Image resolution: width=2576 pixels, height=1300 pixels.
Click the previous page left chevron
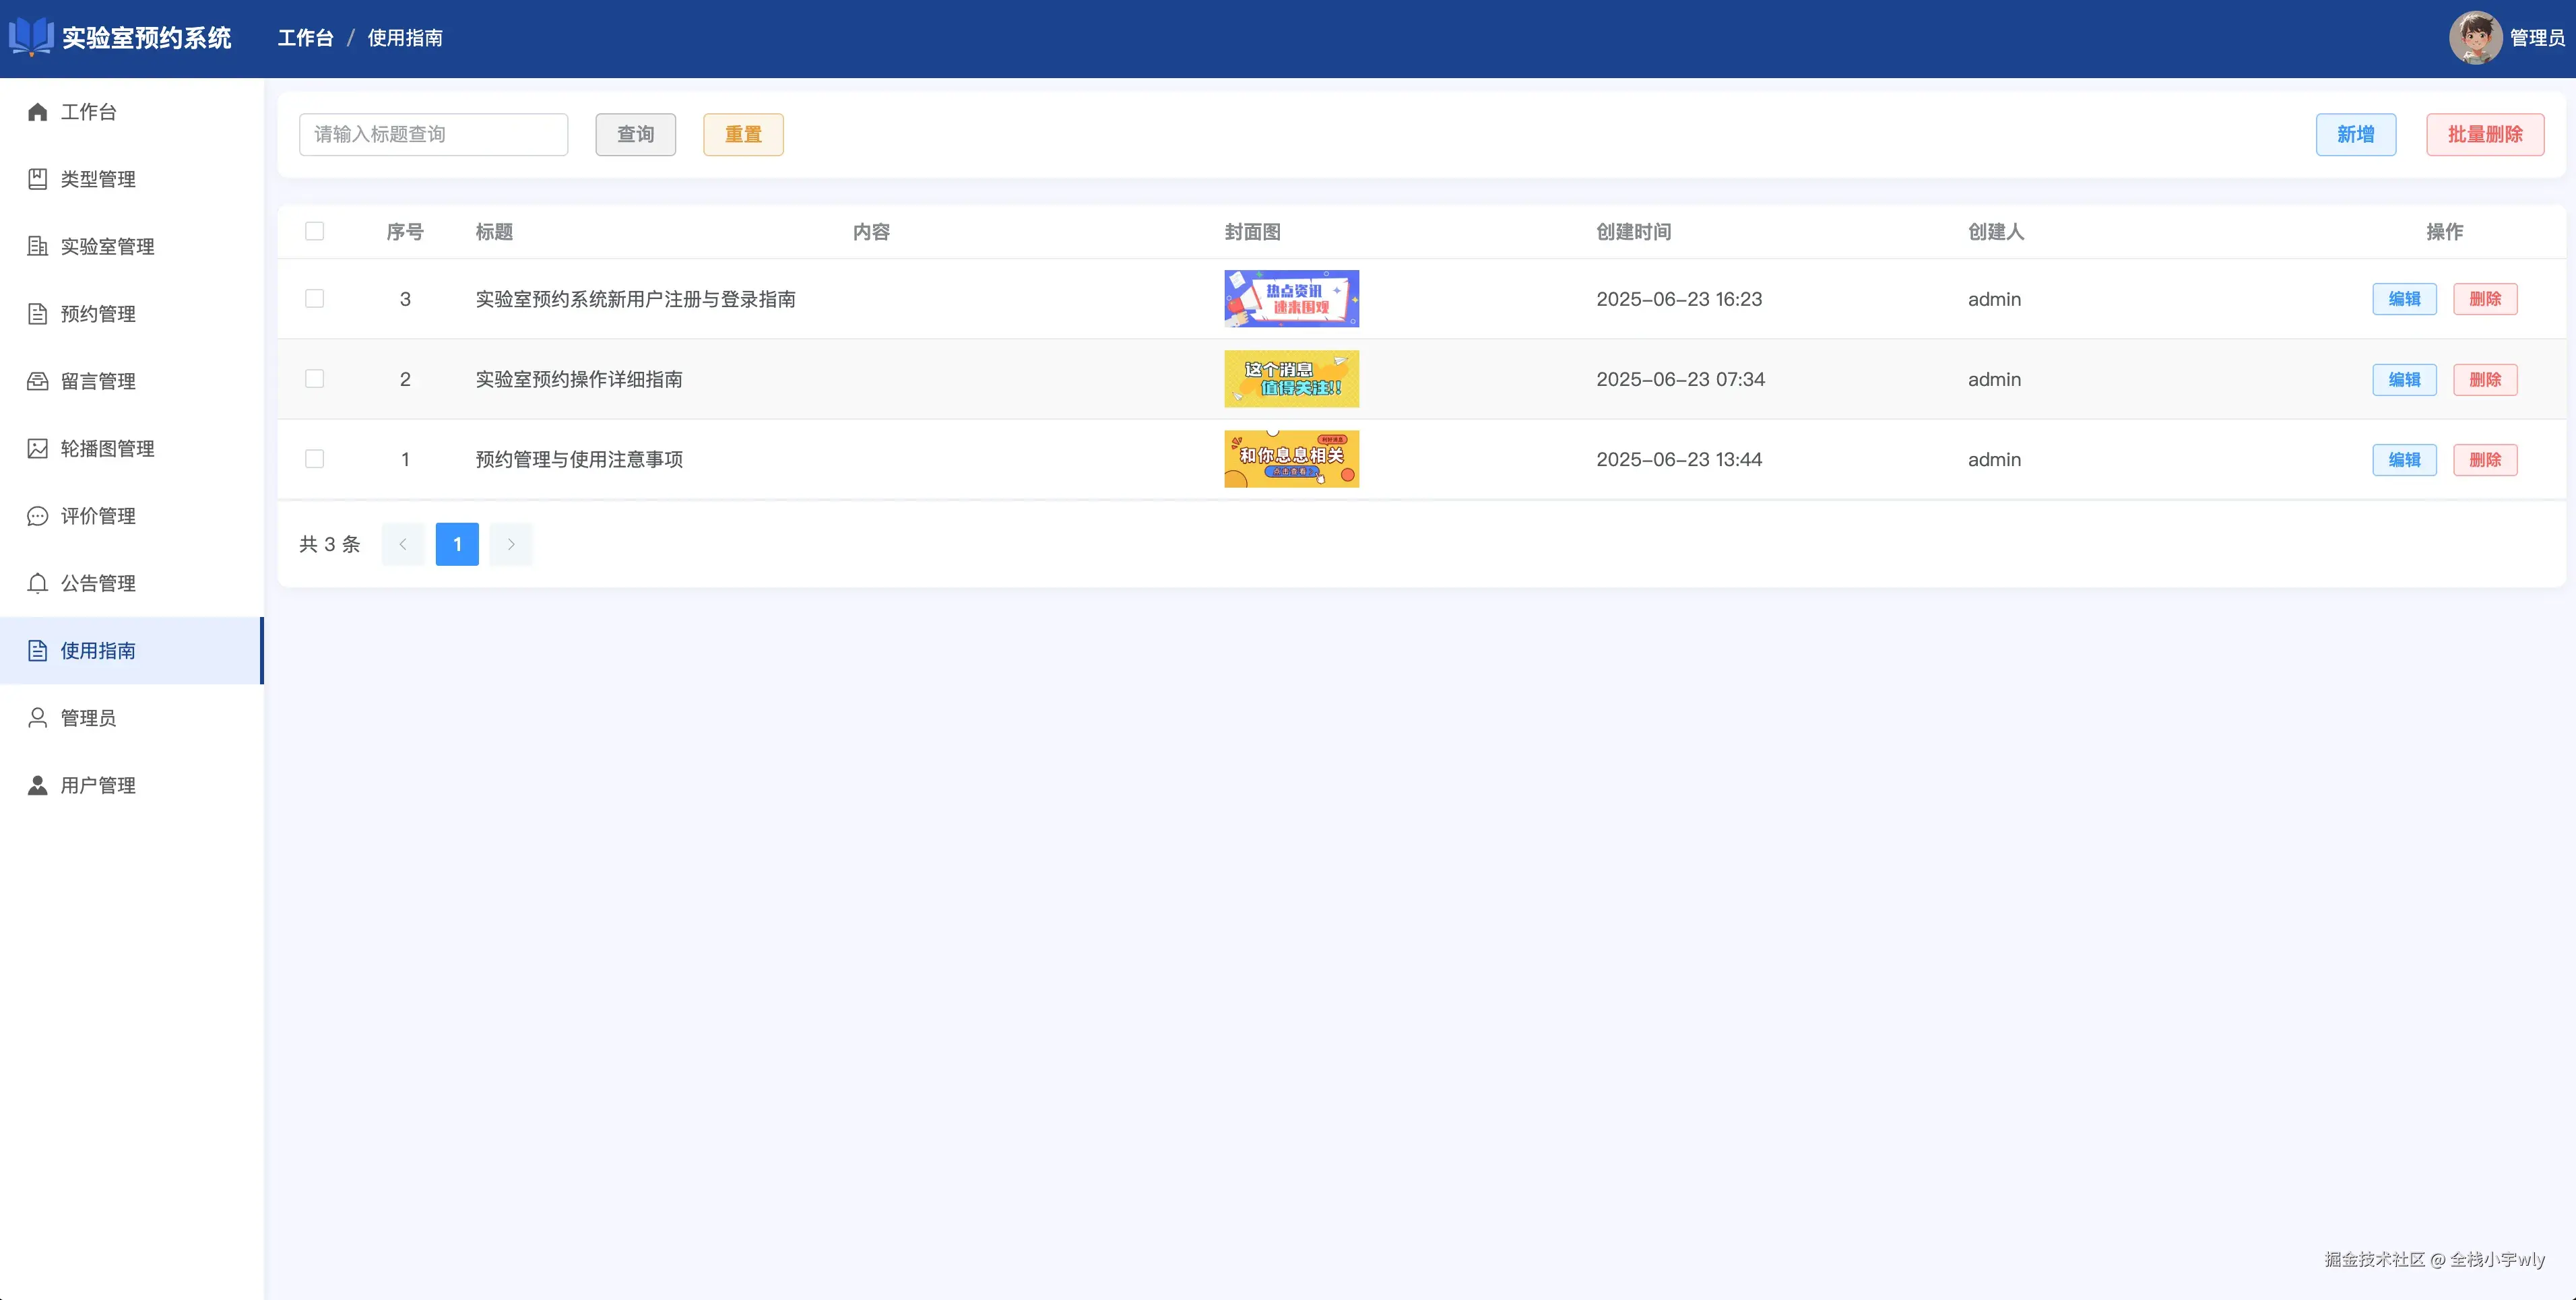tap(403, 544)
